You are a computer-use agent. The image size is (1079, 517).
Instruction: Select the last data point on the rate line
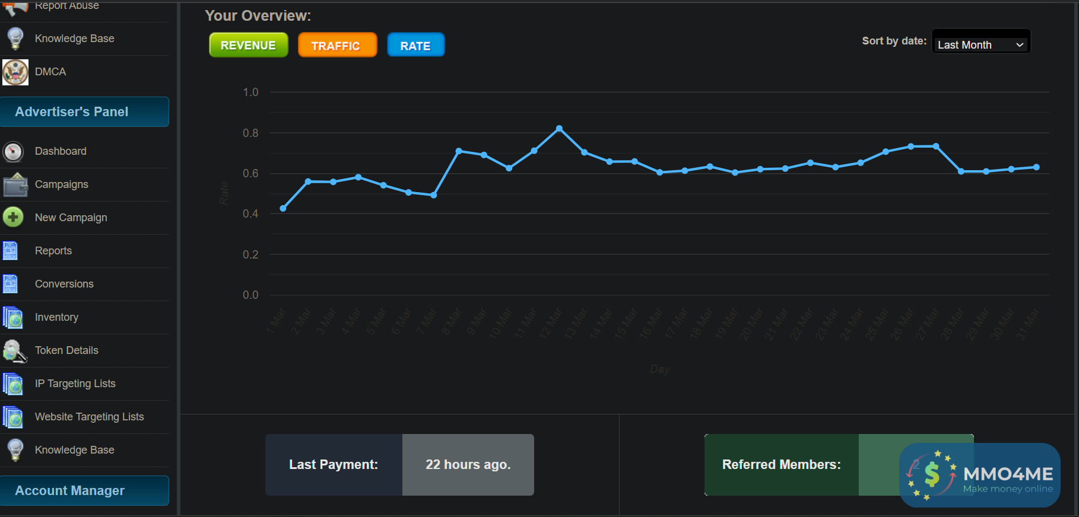tap(1036, 167)
